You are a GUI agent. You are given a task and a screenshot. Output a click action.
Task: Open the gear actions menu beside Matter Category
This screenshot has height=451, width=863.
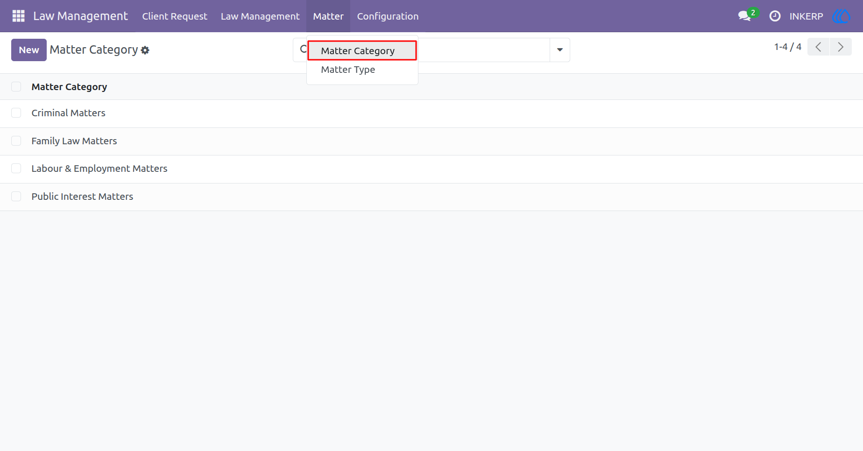pyautogui.click(x=145, y=50)
